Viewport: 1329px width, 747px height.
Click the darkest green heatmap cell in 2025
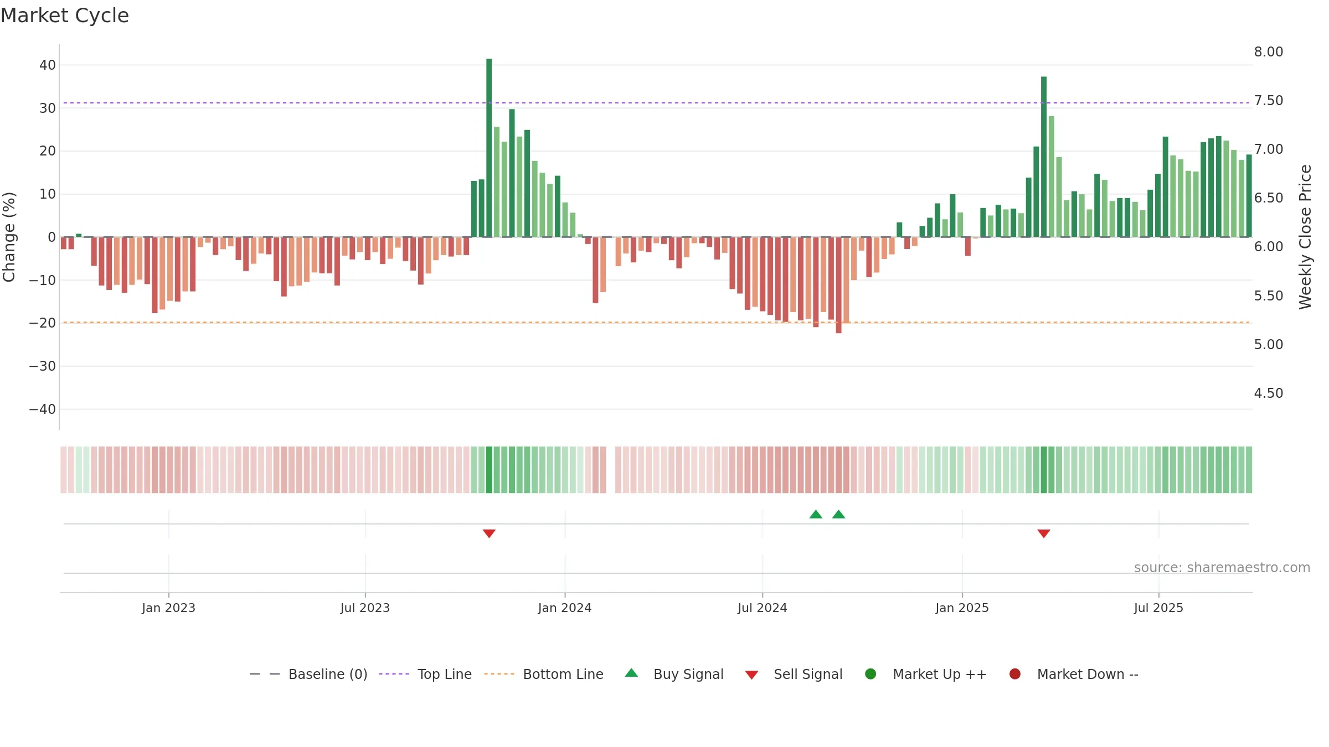tap(1044, 470)
